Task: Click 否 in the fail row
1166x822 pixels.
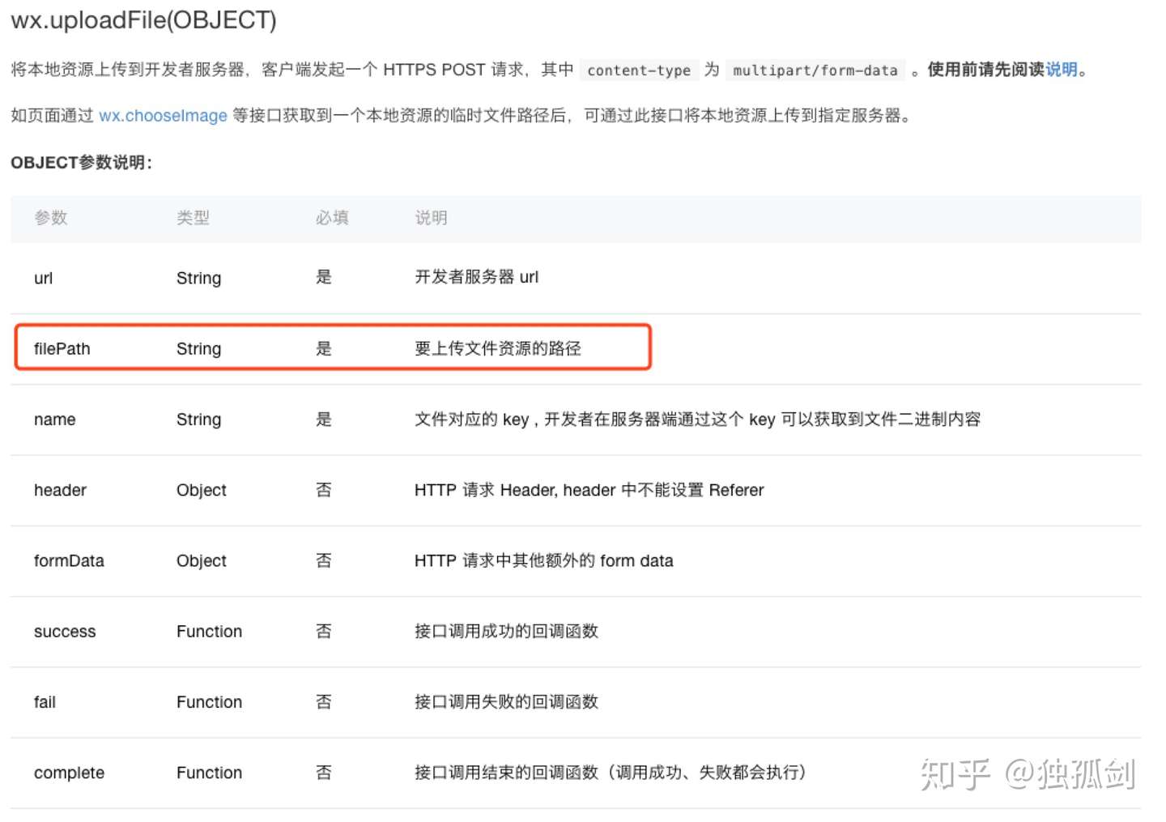Action: pos(324,701)
